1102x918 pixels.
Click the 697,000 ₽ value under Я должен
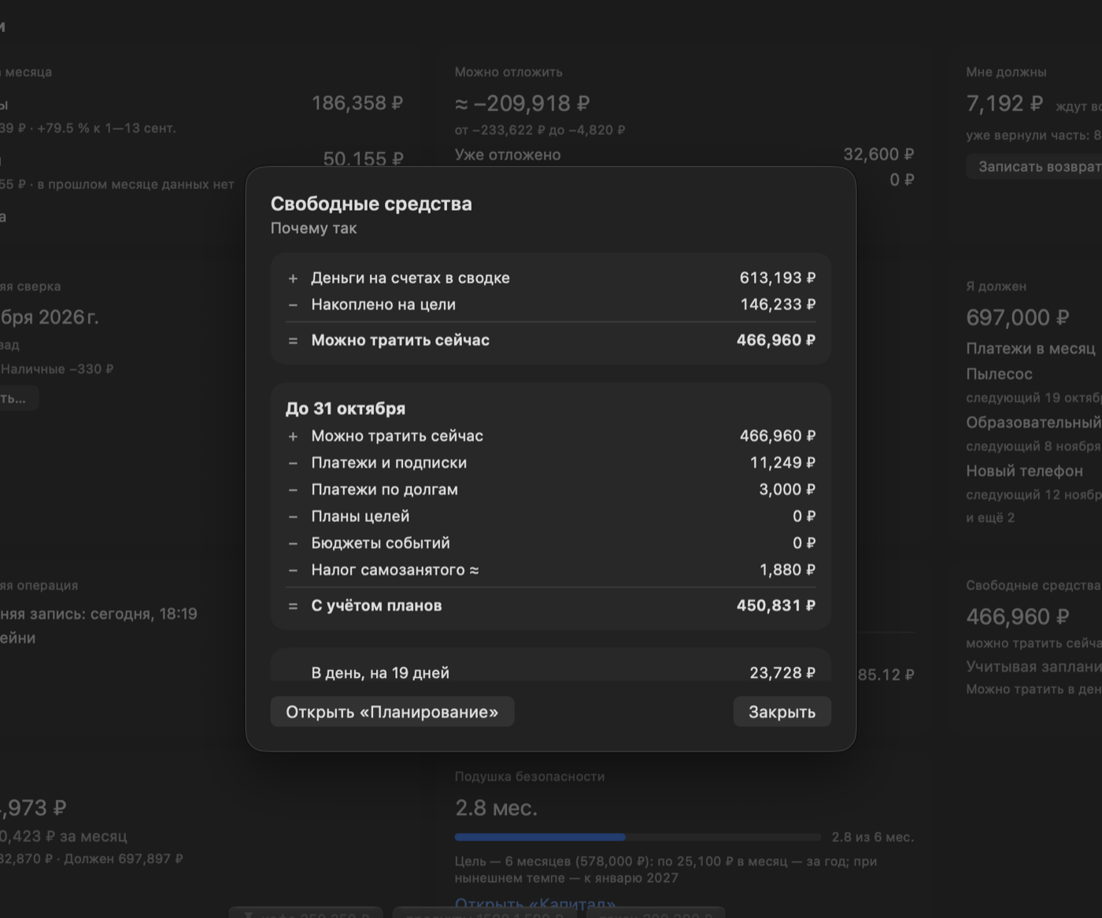click(x=1018, y=317)
